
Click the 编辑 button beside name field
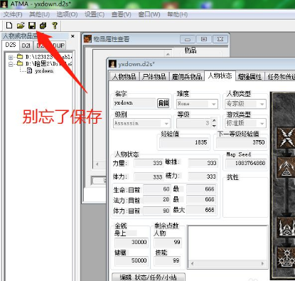(163, 103)
